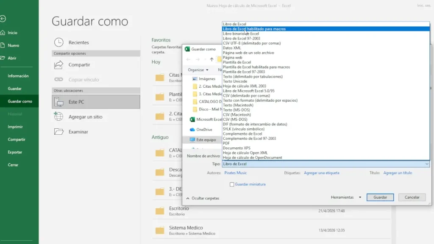Collapse folders with Ocultar carpetas
The height and width of the screenshot is (244, 434).
click(x=203, y=198)
